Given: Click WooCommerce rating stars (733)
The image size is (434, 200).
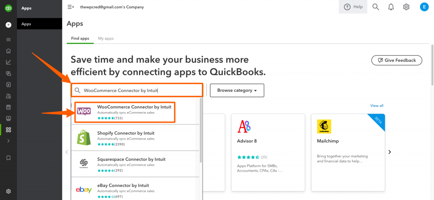Looking at the screenshot, I should [x=110, y=118].
